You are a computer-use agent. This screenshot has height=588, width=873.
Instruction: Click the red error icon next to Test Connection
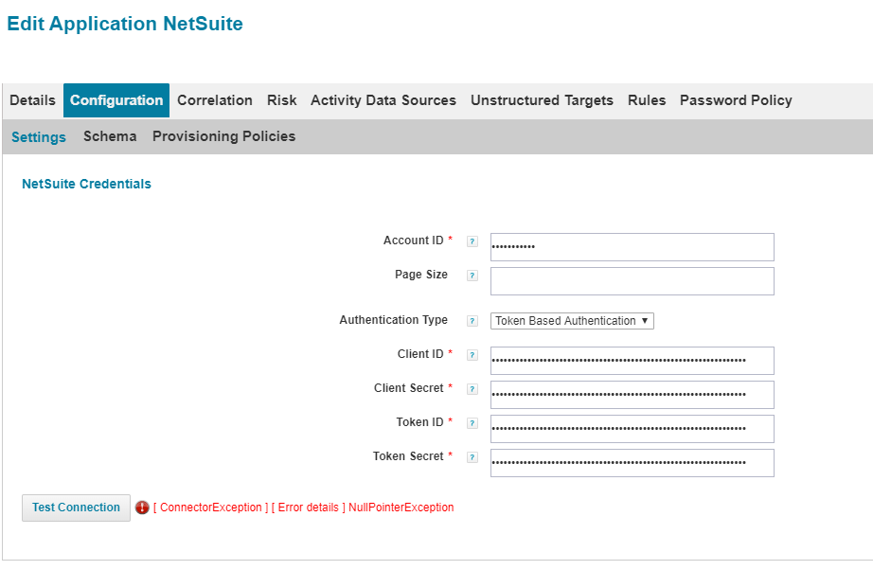point(142,508)
